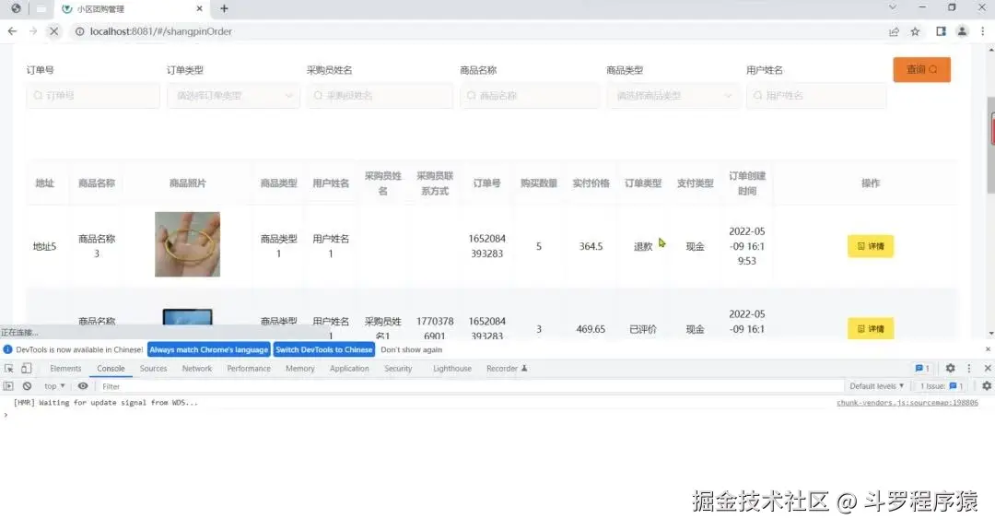The image size is (995, 531).
Task: Show the console sidebar icon
Action: 8,385
